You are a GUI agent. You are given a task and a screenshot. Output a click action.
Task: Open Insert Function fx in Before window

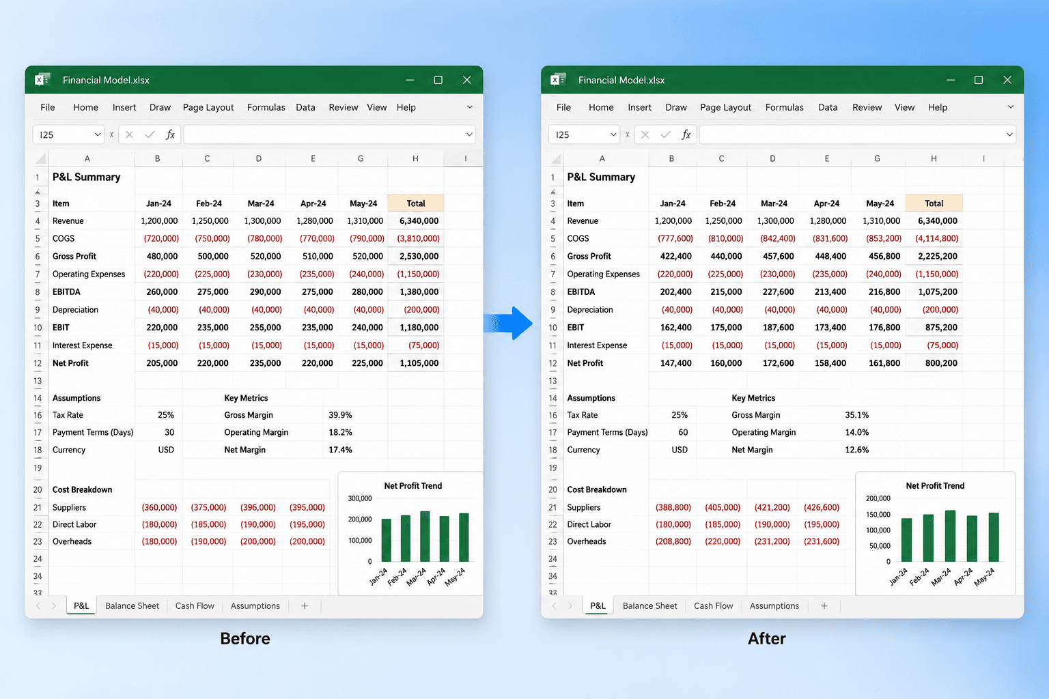pyautogui.click(x=171, y=134)
